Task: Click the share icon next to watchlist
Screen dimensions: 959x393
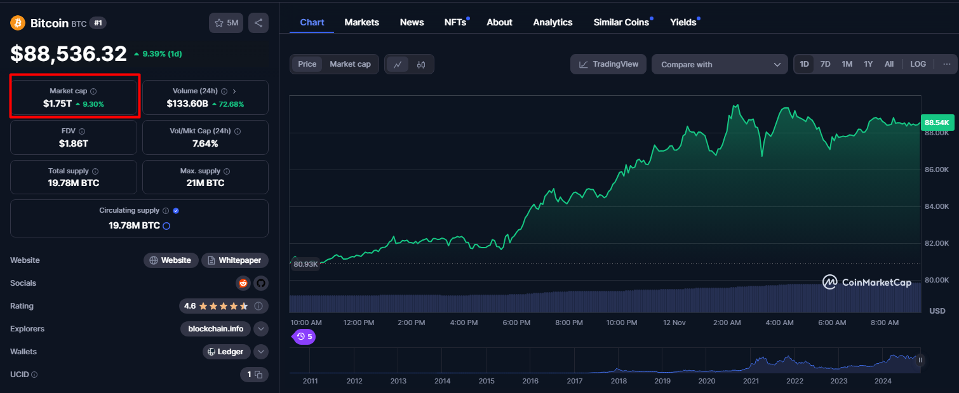Action: (x=258, y=23)
